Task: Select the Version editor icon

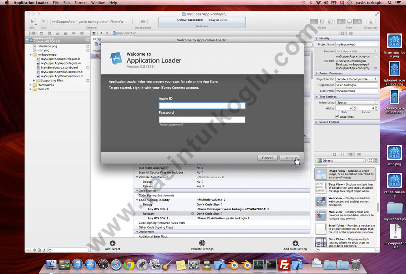Action: [330, 22]
